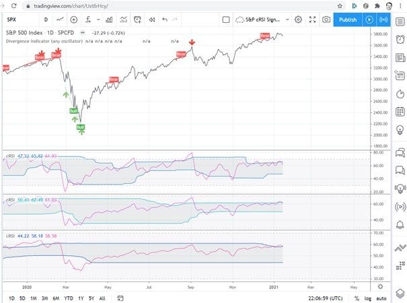
Task: Toggle log scale mode
Action: tap(367, 298)
